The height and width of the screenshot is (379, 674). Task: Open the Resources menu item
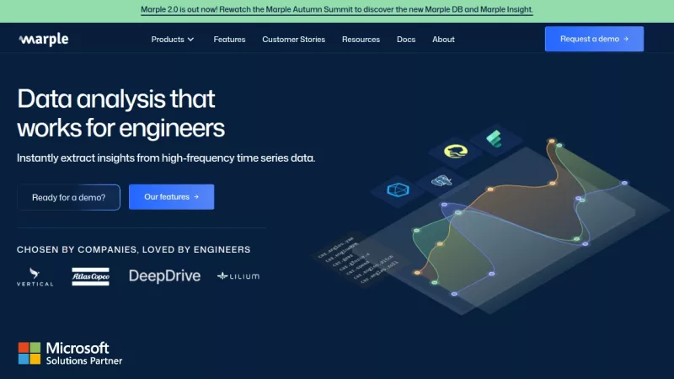tap(361, 40)
